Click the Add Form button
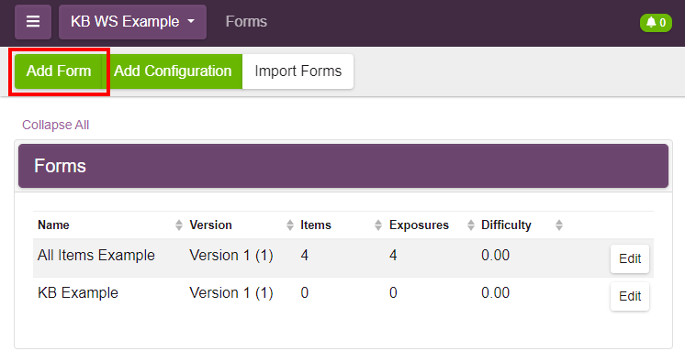Image resolution: width=685 pixels, height=351 pixels. coord(59,71)
